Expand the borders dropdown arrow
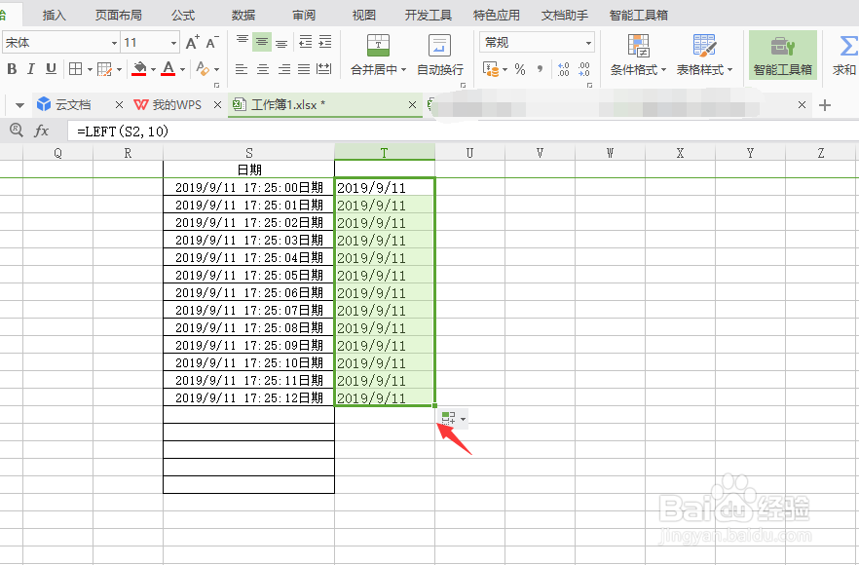 coord(90,69)
